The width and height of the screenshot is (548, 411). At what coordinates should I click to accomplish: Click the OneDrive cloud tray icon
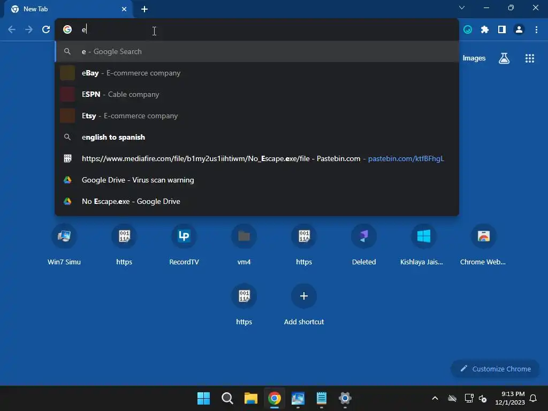[452, 398]
